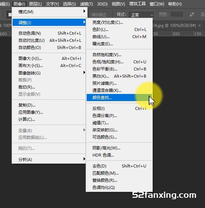Open the 帮助(H) menu
The image size is (205, 208).
click(175, 4)
